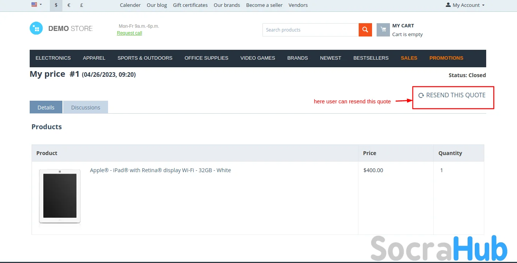Switch currency to euro
Screen dimensions: 517x263
click(x=69, y=5)
